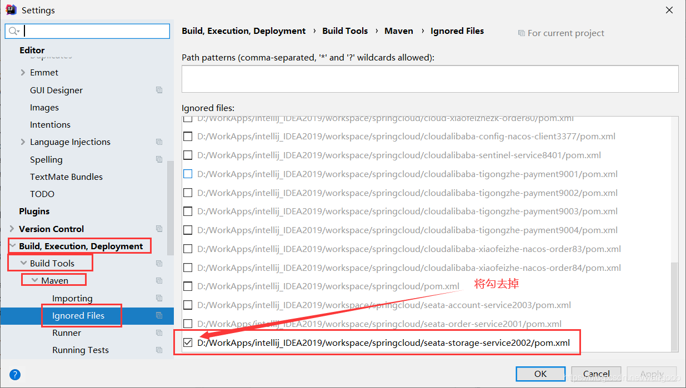686x388 pixels.
Task: Select the Ignored Files tree entry
Action: [x=78, y=316]
